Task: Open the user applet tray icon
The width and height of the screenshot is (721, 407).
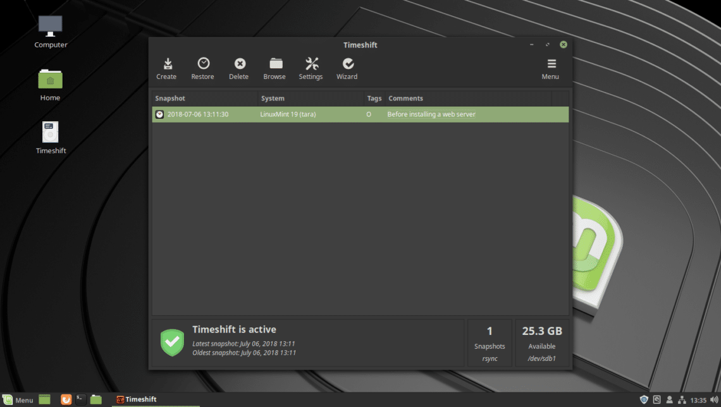Action: [670, 399]
